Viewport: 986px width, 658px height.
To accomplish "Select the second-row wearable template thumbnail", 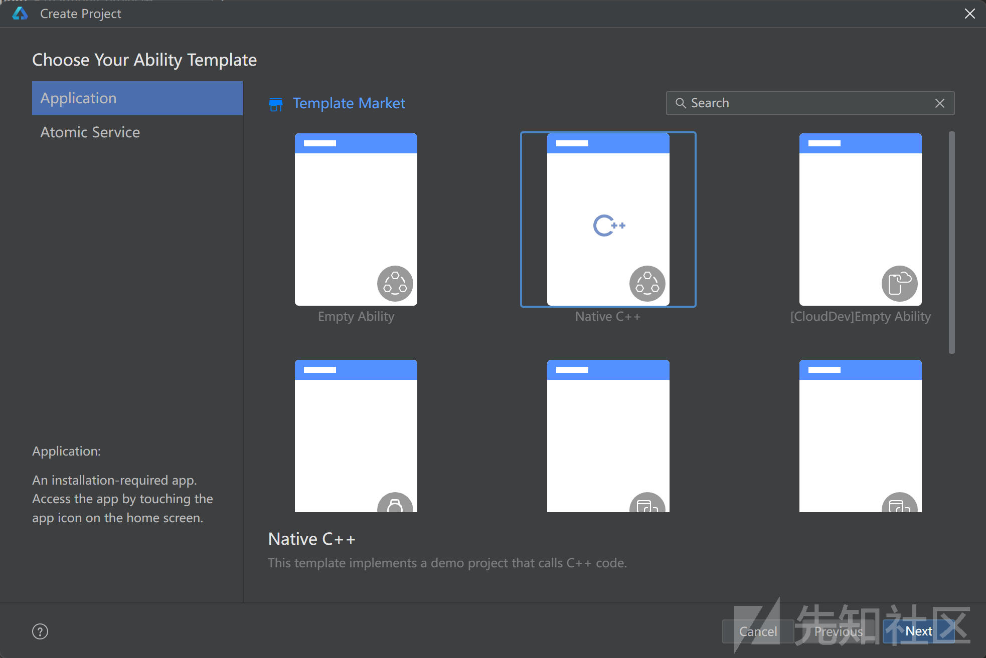I will click(356, 436).
